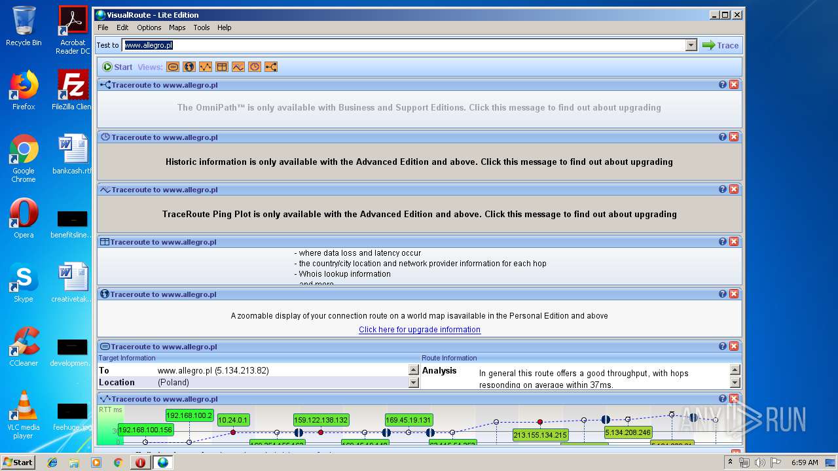Open the Windows Start button
The image size is (838, 471).
pos(18,462)
